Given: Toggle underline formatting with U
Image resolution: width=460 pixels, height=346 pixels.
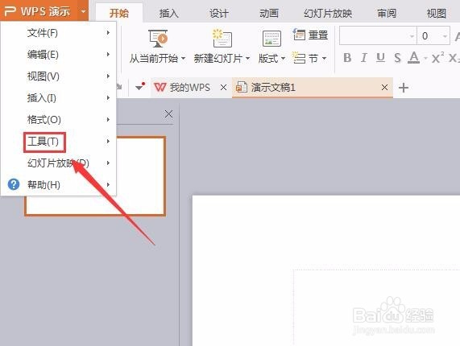Looking at the screenshot, I should click(380, 58).
